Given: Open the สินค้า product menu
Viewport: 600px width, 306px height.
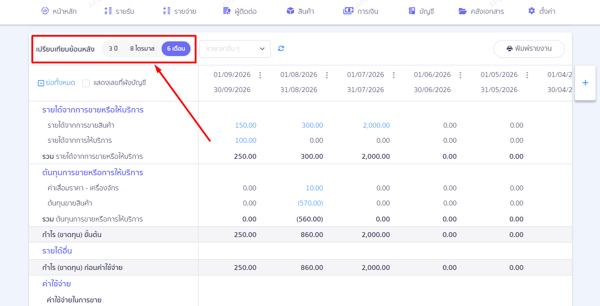Looking at the screenshot, I should click(x=300, y=11).
